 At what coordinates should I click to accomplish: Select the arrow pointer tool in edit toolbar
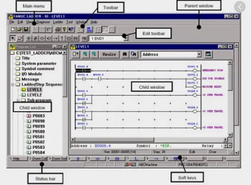point(13,38)
